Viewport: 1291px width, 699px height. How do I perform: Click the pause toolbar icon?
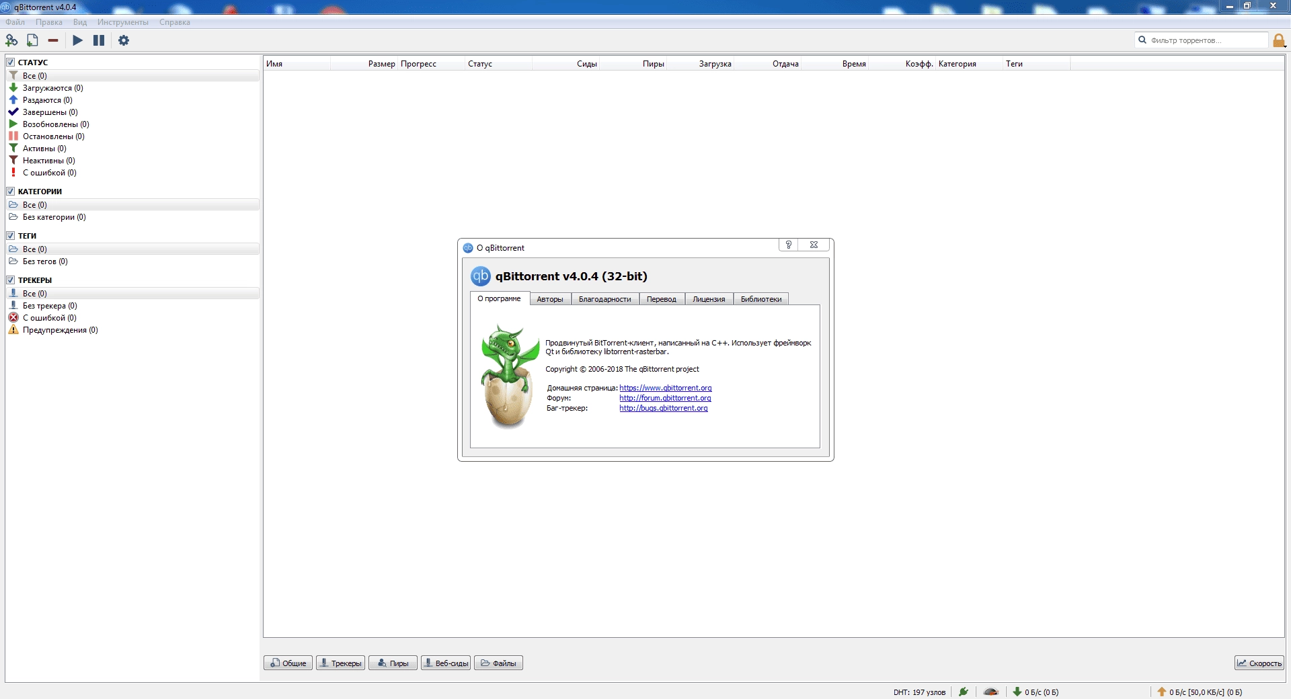[99, 40]
